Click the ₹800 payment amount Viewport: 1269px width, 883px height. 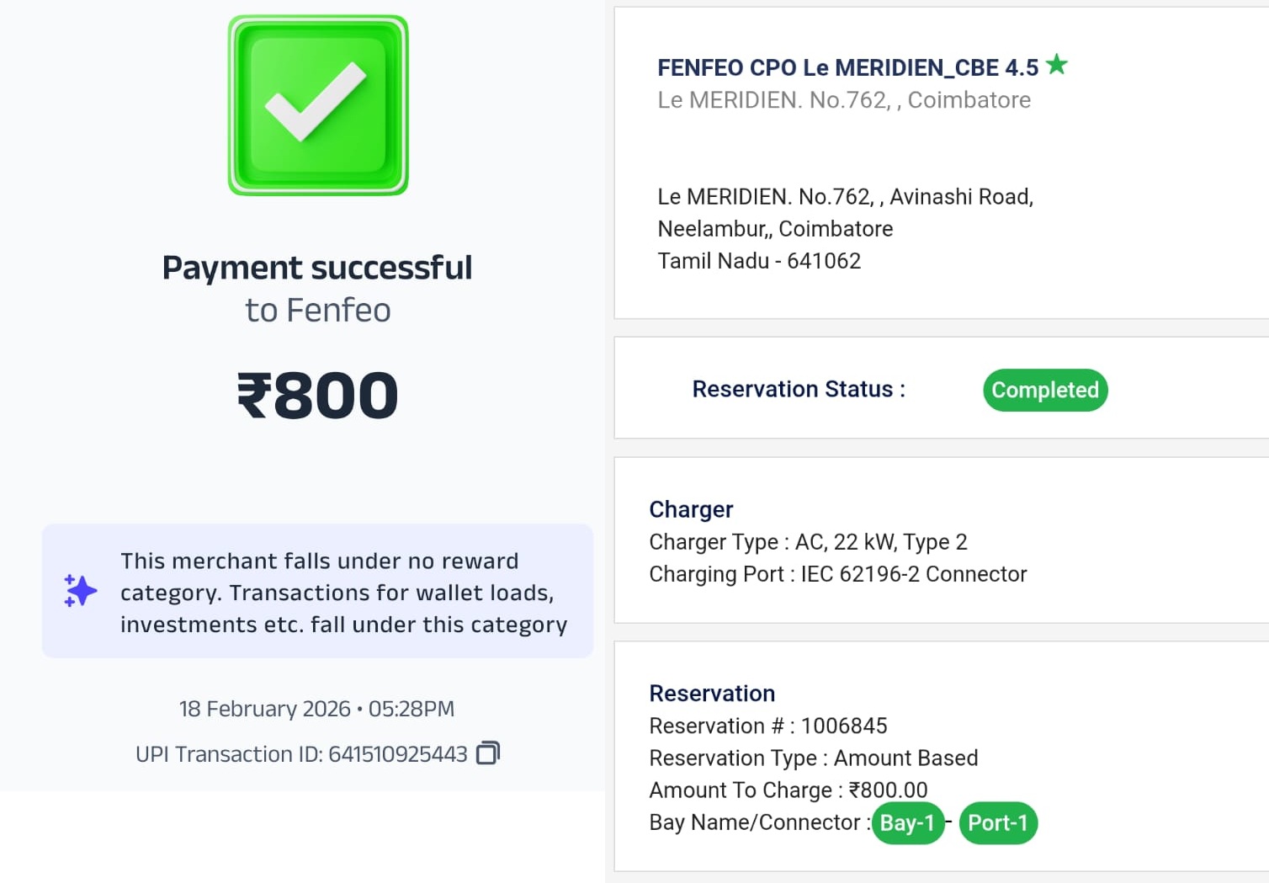317,396
